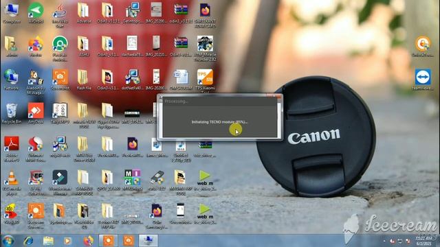
Task: Launch the AirDroid shortcut
Action: pyautogui.click(x=36, y=12)
